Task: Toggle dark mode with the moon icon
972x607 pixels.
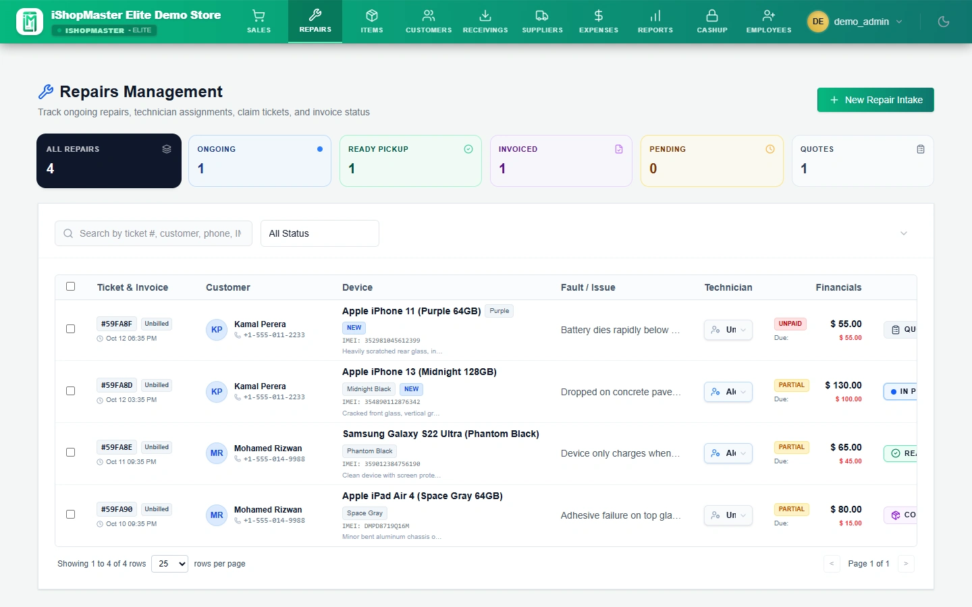Action: point(944,22)
